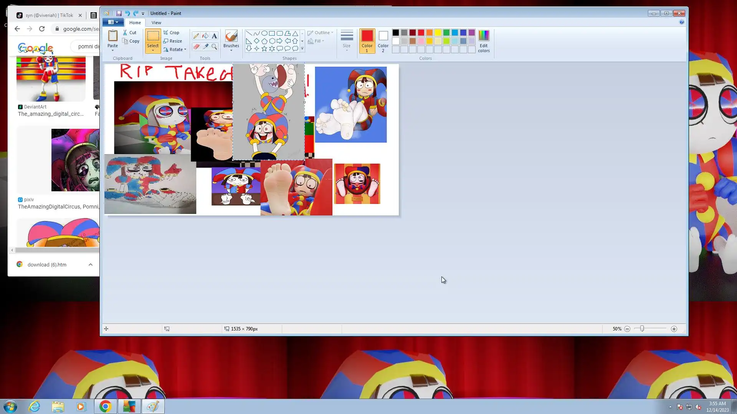Click the Save icon in title bar
Viewport: 737px width, 414px height.
tap(119, 13)
